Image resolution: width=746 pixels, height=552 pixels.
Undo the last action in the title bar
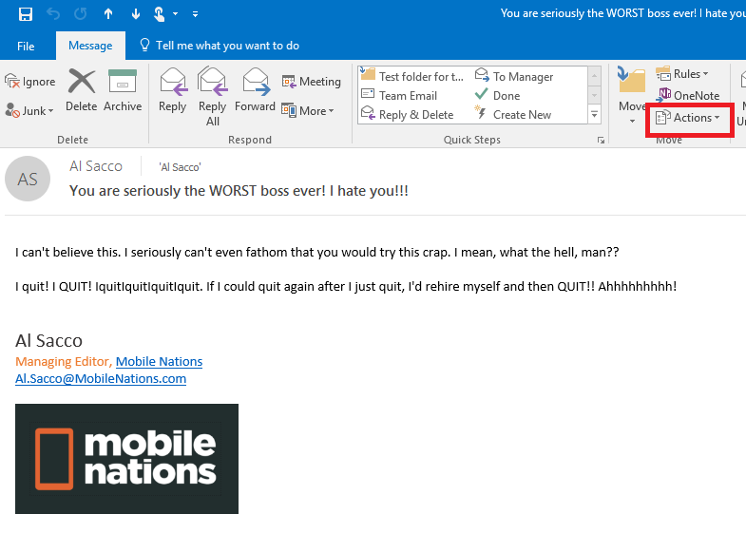coord(53,14)
